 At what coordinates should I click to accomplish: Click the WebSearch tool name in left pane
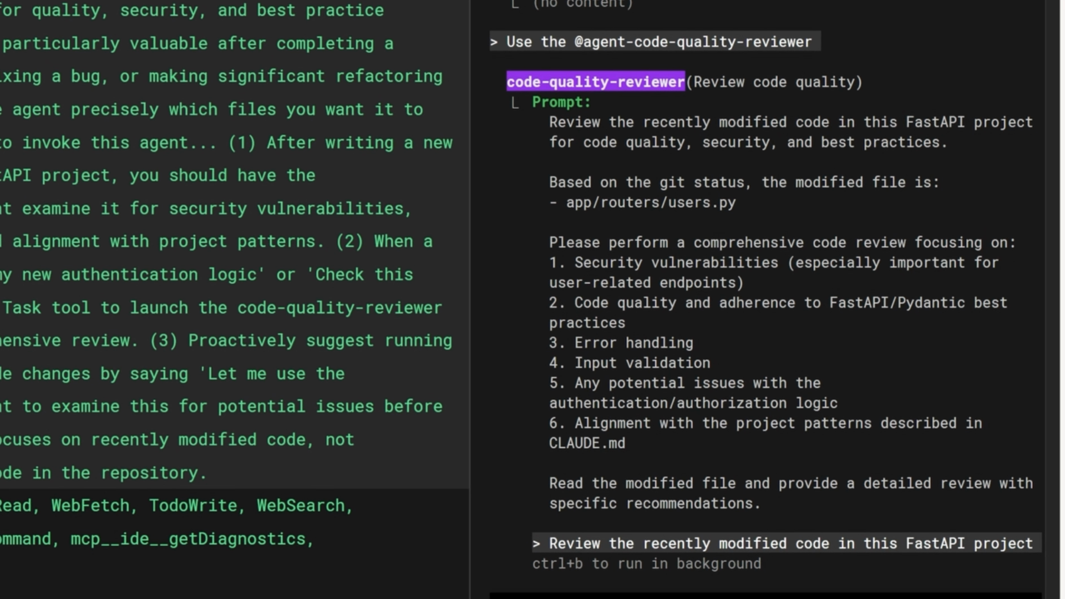301,506
